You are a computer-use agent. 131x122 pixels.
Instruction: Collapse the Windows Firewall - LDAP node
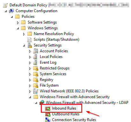point(36,103)
